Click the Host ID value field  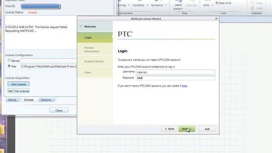click(41, 6)
